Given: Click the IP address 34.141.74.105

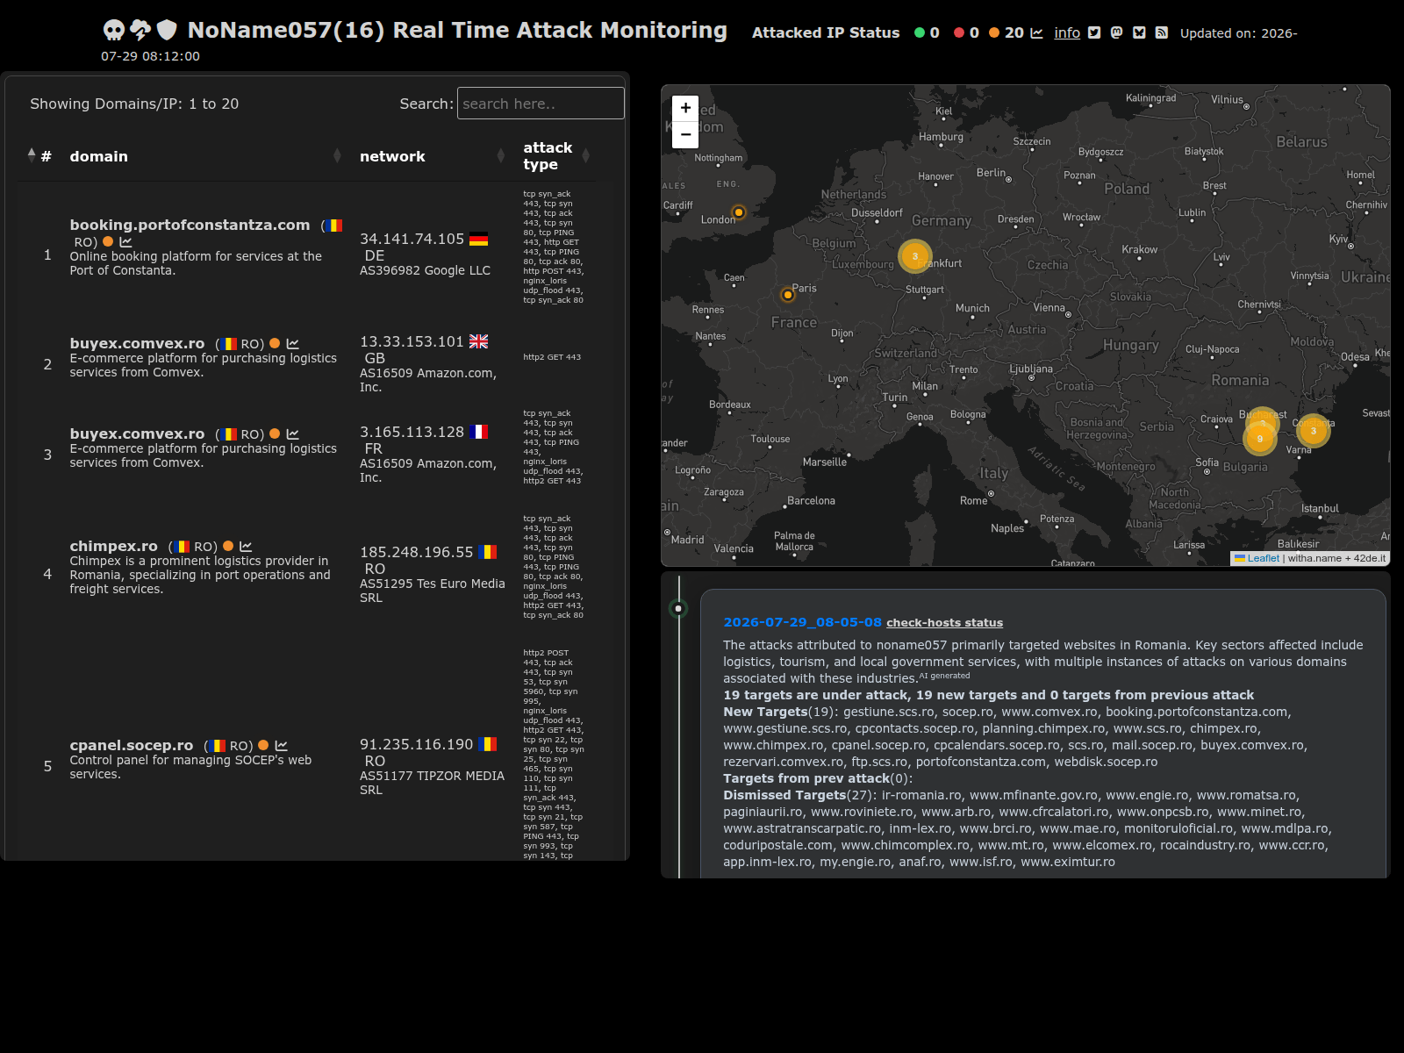Looking at the screenshot, I should click(412, 239).
